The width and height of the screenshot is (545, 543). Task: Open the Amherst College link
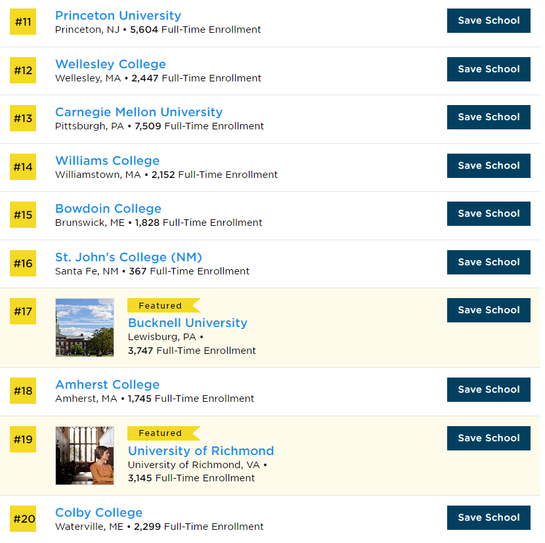click(x=108, y=385)
